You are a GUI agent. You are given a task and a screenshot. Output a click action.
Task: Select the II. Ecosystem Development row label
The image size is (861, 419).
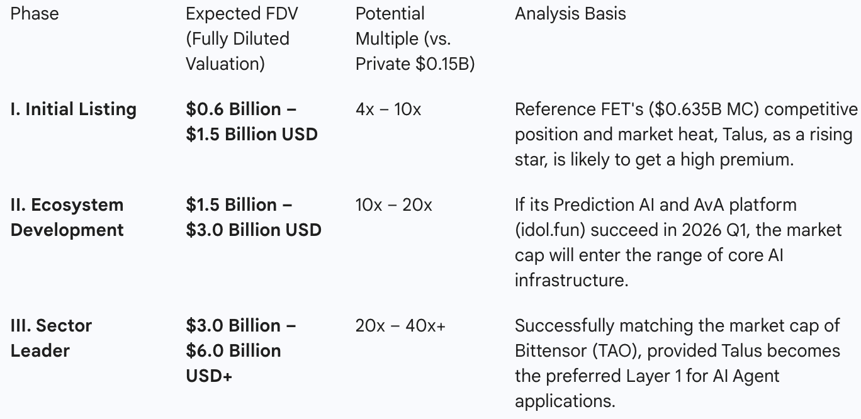click(67, 217)
